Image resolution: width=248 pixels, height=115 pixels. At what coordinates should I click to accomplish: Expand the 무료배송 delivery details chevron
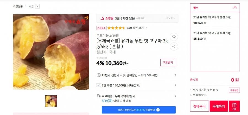pos(175,96)
